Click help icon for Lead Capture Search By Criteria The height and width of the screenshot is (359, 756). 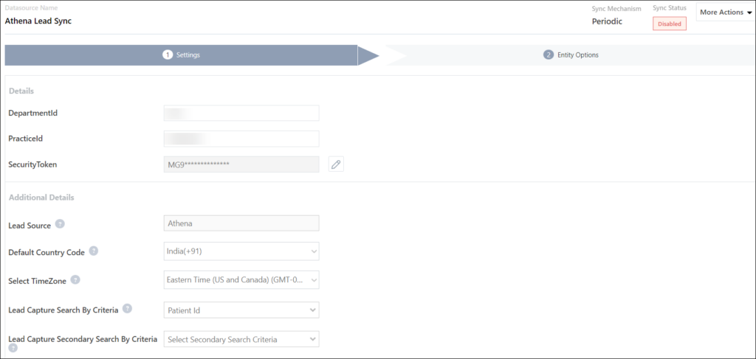coord(127,309)
